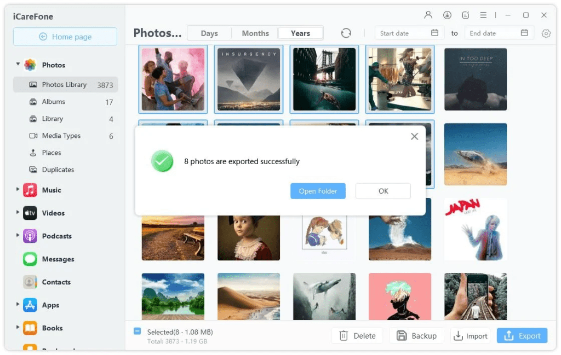This screenshot has height=355, width=561.
Task: Open the download manager icon
Action: pyautogui.click(x=447, y=15)
